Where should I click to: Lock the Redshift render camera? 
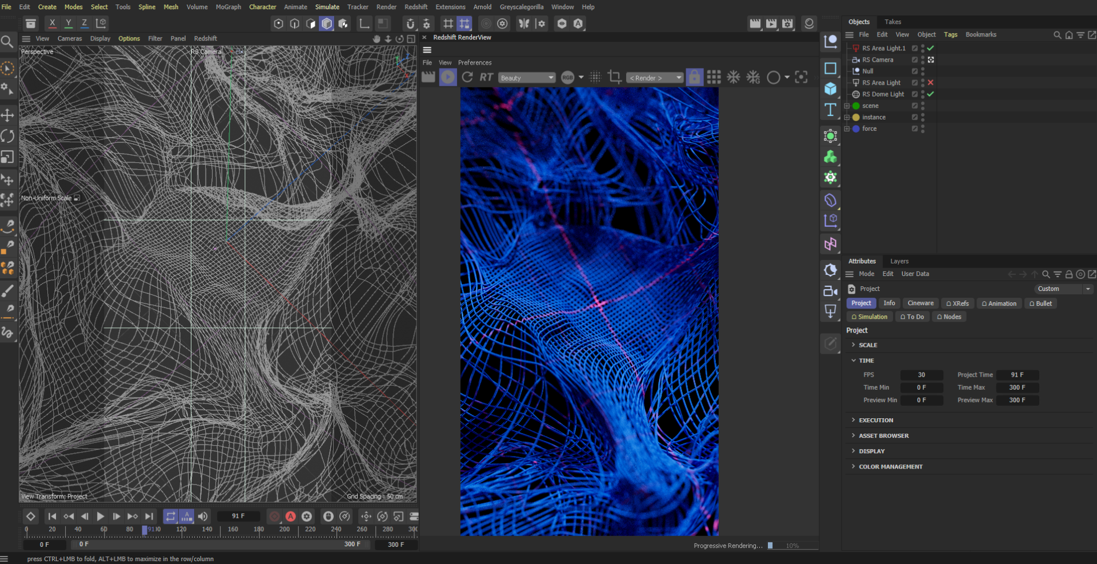pos(694,77)
